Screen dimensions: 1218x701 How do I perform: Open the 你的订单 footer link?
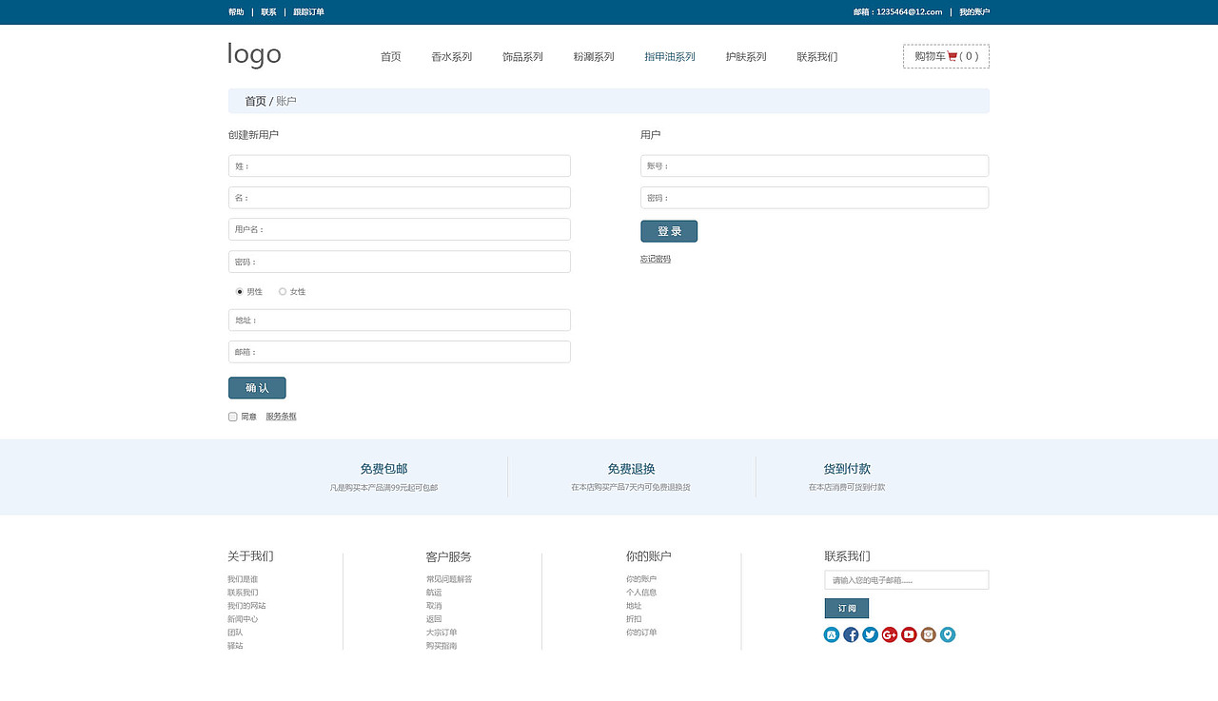pyautogui.click(x=641, y=633)
